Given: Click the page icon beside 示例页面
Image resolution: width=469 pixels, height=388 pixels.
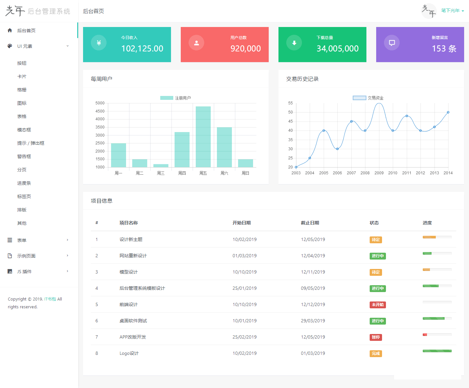Looking at the screenshot, I should (9, 256).
